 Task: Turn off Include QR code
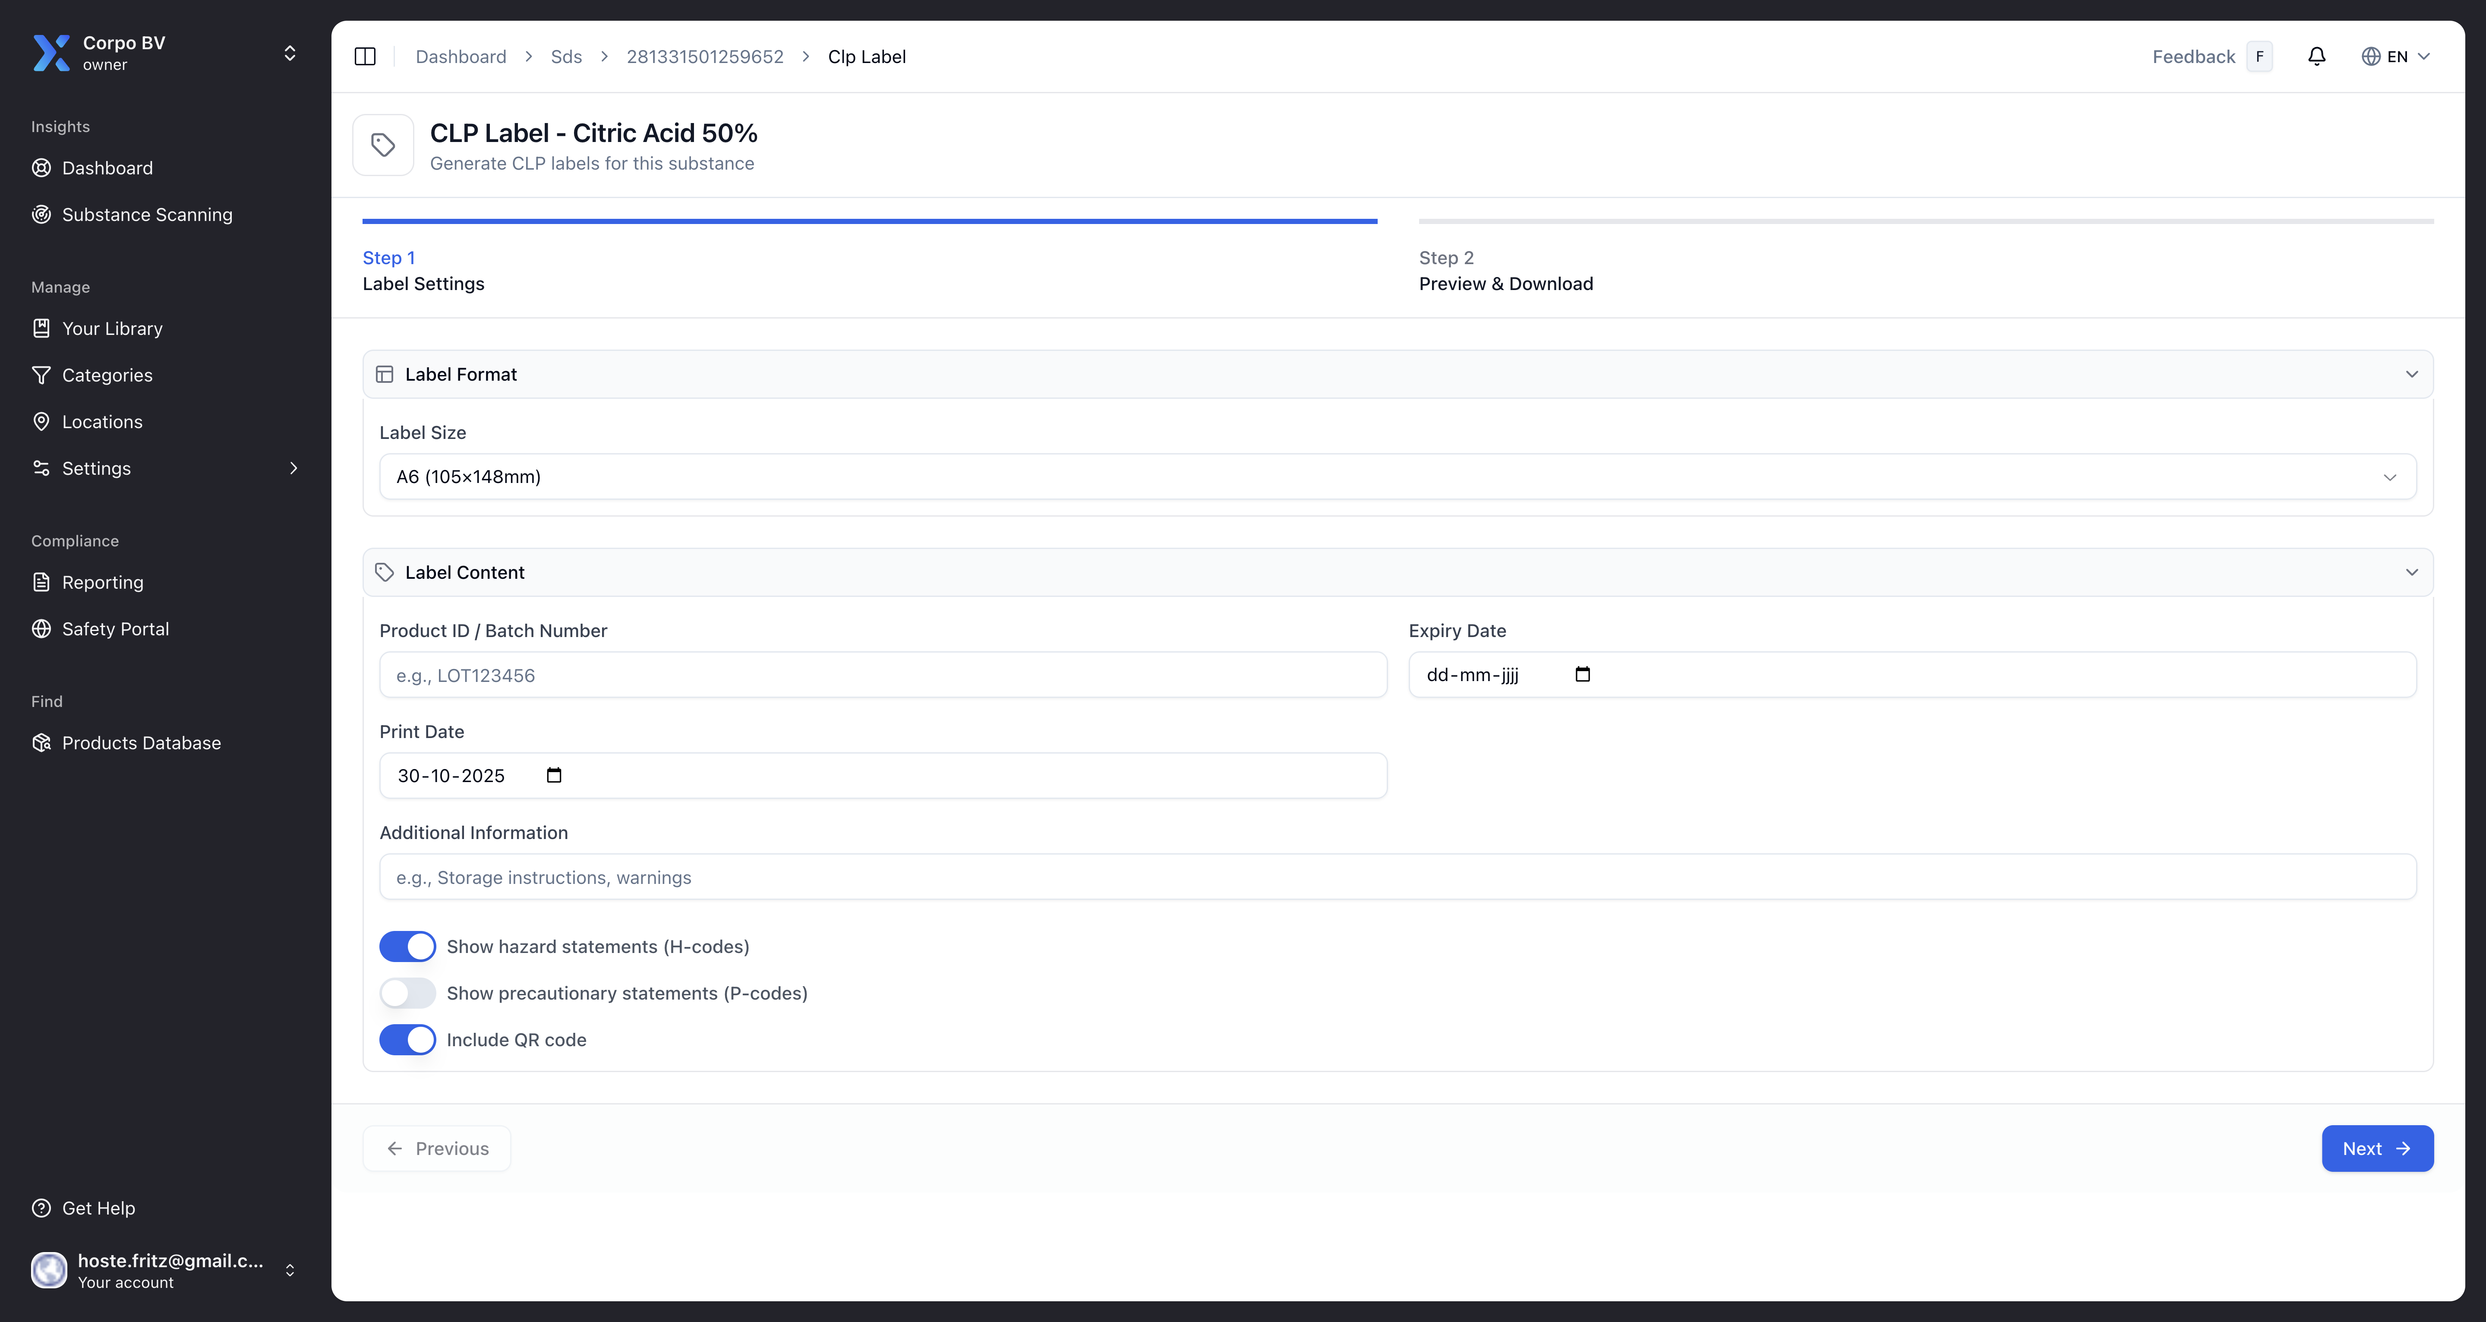coord(407,1039)
